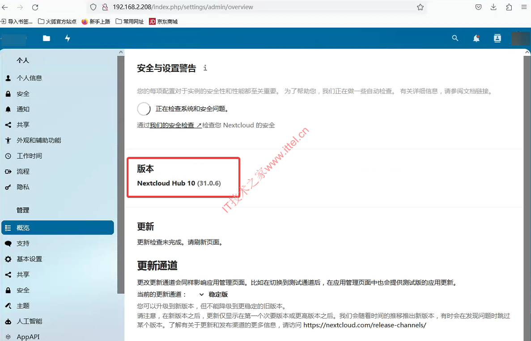The height and width of the screenshot is (341, 531).
Task: Click the 正在检查系统和安全问题 status text
Action: point(193,109)
